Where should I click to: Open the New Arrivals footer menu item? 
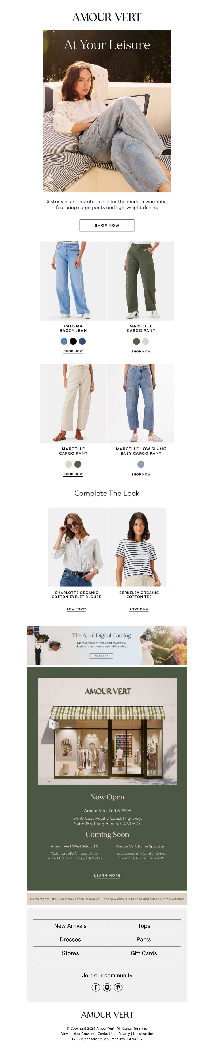point(70,926)
